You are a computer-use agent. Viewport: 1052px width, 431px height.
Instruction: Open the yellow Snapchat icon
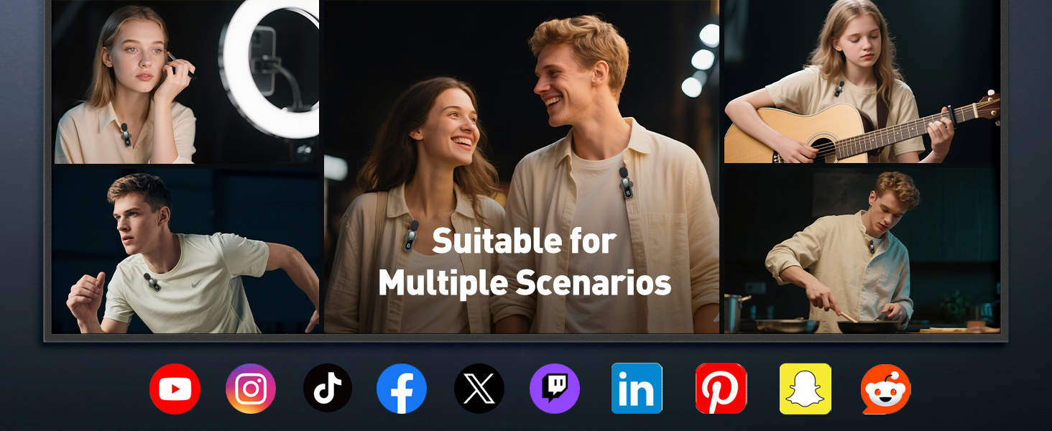coord(805,389)
